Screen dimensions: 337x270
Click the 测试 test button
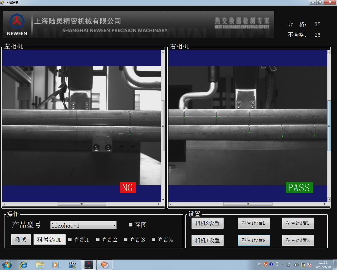tap(21, 239)
